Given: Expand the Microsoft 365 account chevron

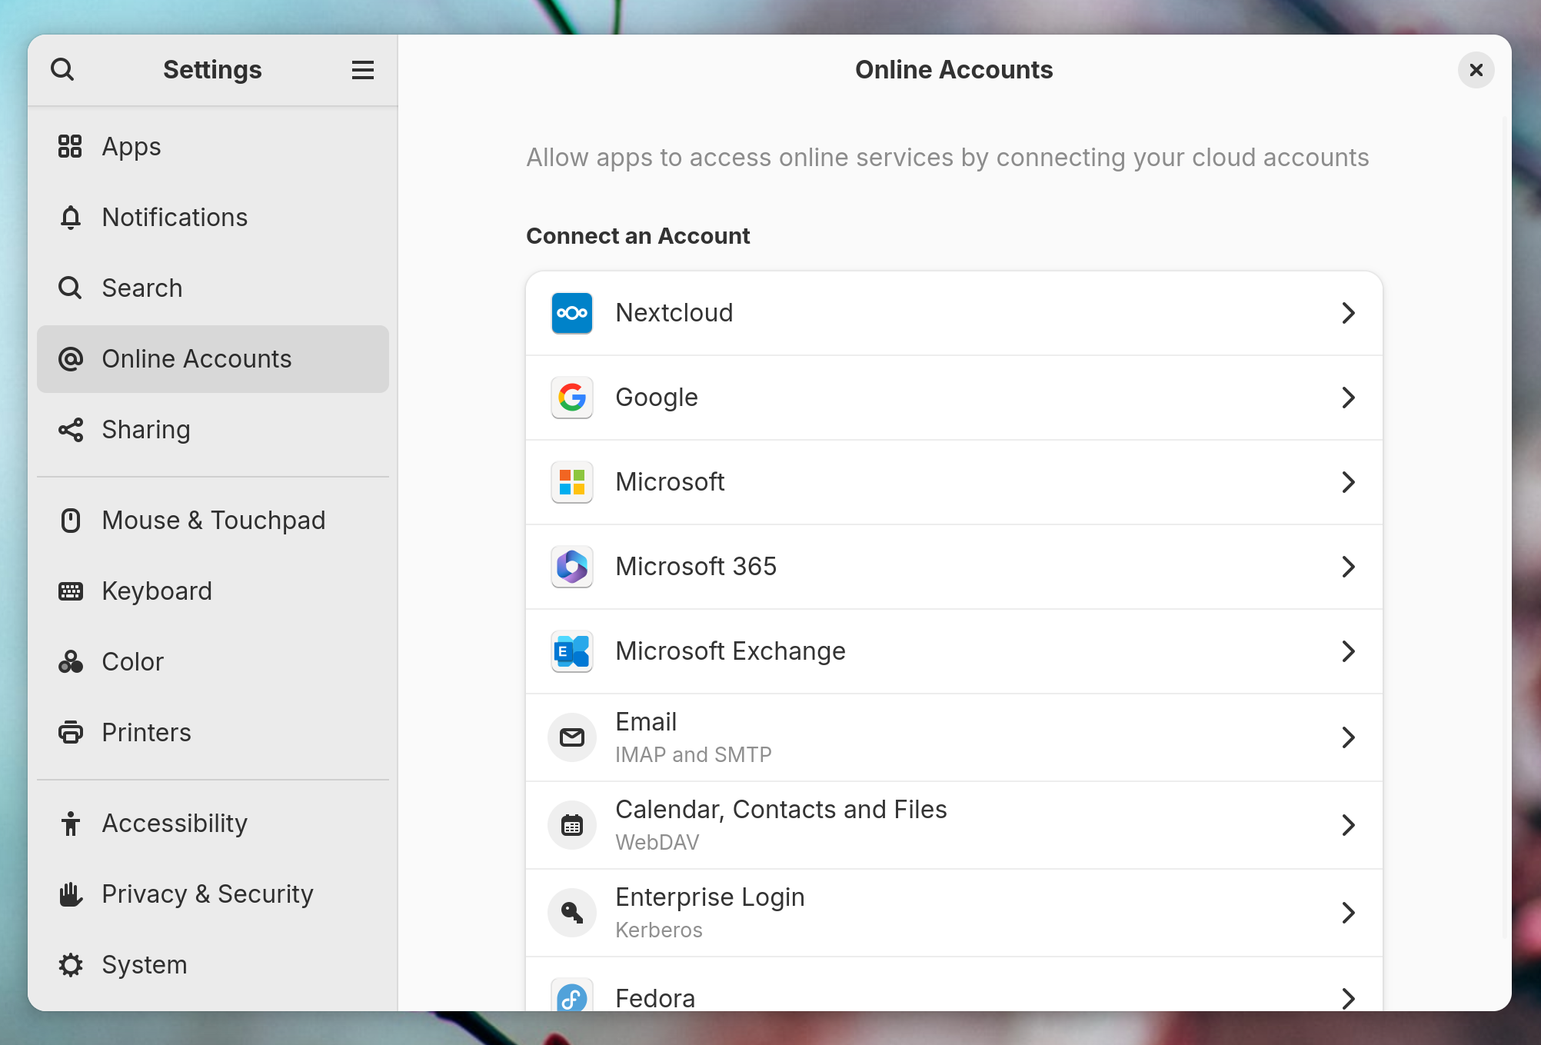Looking at the screenshot, I should [1349, 567].
